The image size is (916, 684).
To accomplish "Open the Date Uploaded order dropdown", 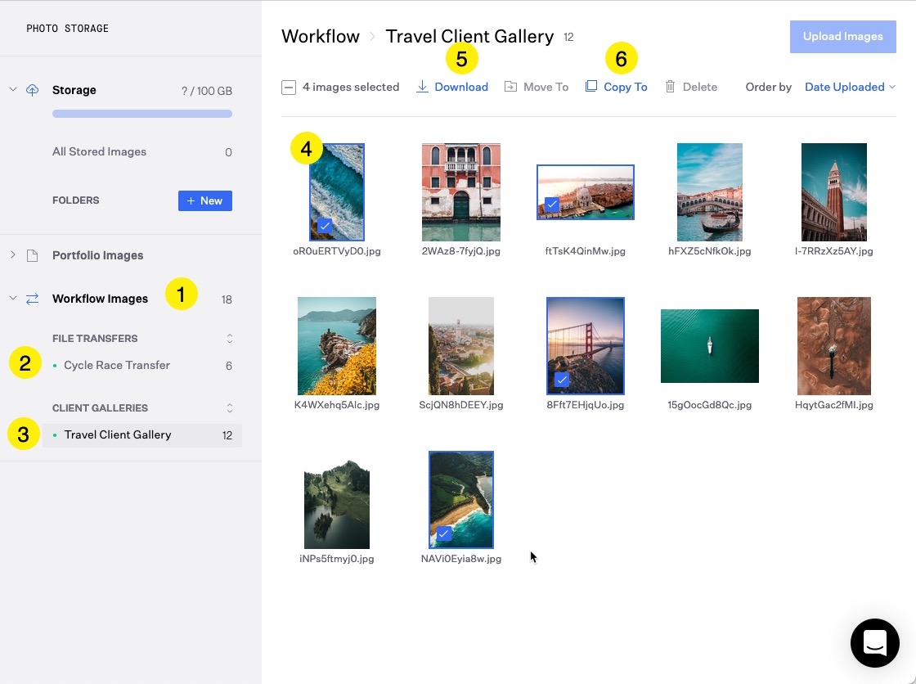I will (850, 87).
